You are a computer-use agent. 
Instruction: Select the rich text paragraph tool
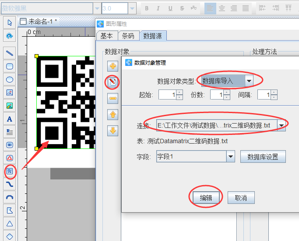point(10,132)
